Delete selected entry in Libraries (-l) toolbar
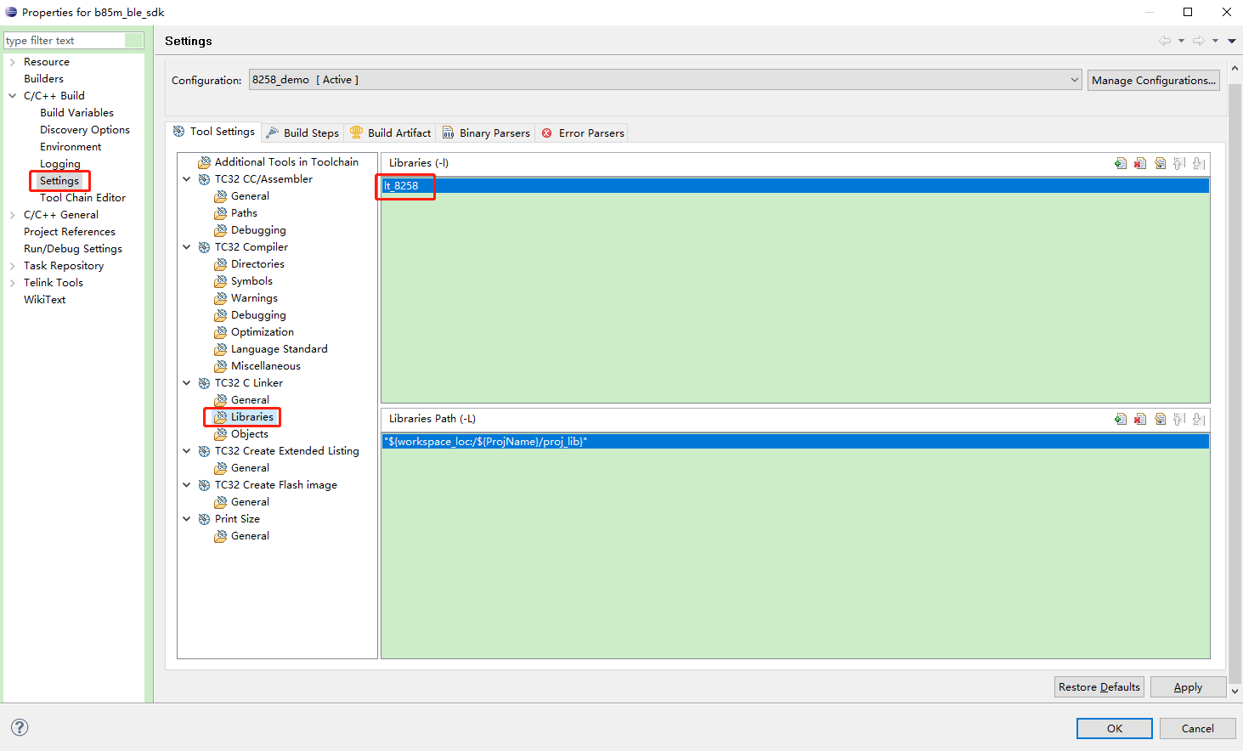 [x=1140, y=163]
